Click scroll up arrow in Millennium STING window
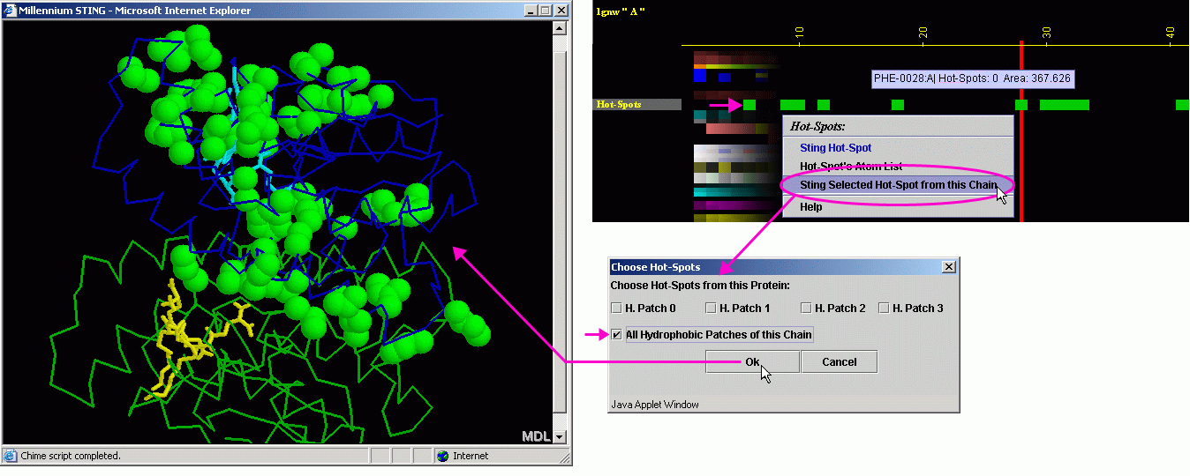This screenshot has height=476, width=1190. coord(559,27)
